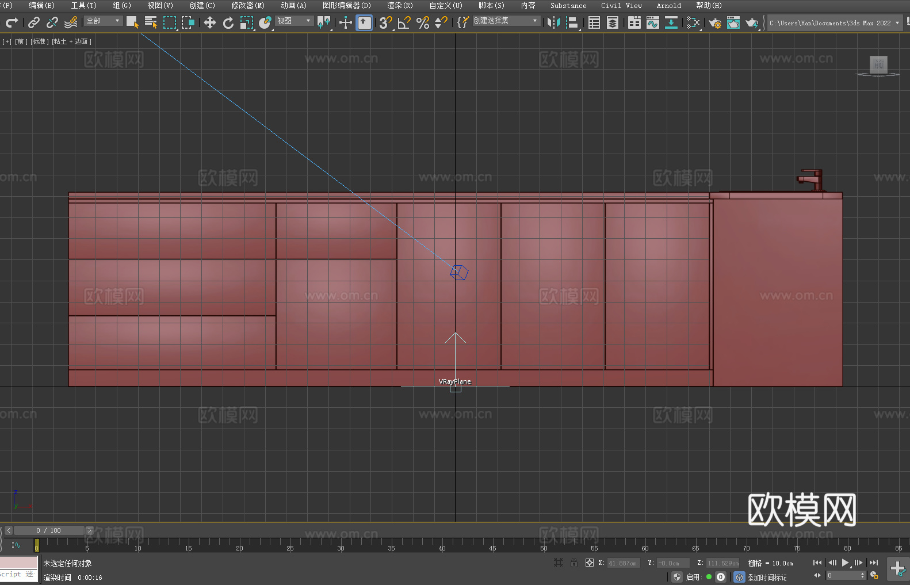
Task: Select the Link tool (Select and Link)
Action: point(34,22)
